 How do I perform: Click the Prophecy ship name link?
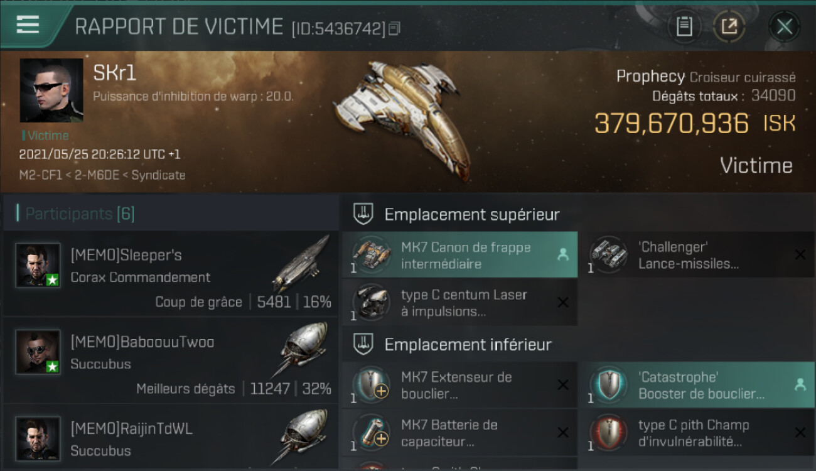(650, 77)
